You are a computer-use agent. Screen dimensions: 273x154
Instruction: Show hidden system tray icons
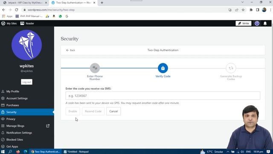tap(228, 151)
